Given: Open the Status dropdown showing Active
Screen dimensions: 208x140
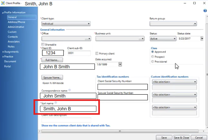Looking at the screenshot, I should coord(163,39).
